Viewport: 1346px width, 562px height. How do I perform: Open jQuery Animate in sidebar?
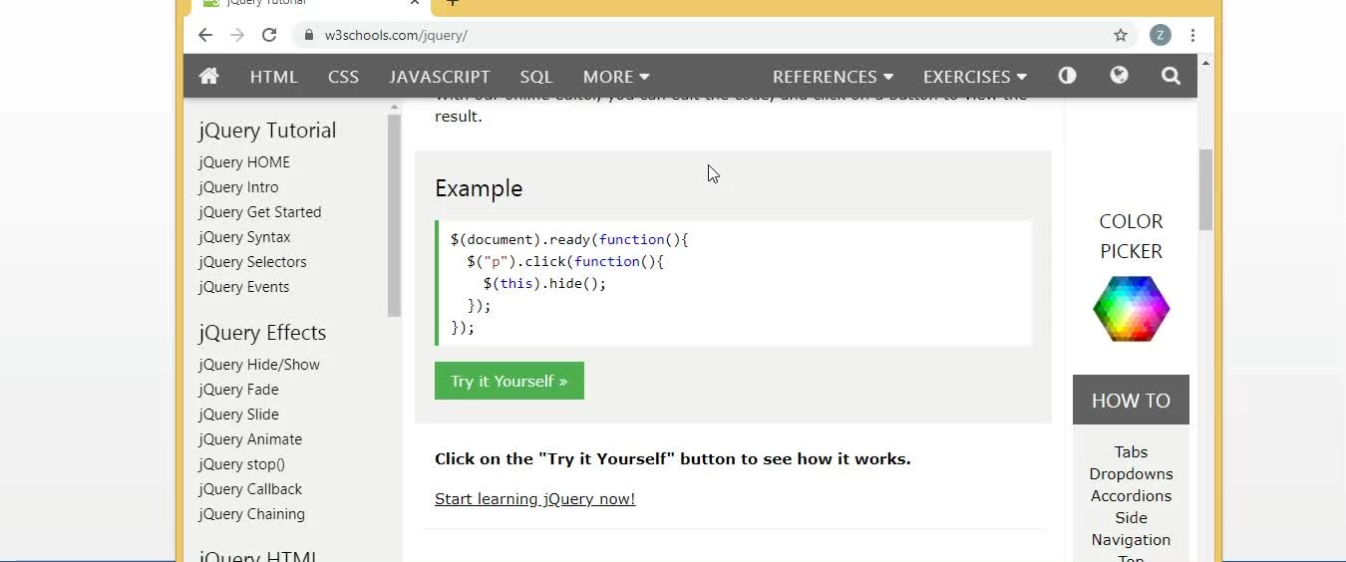coord(250,438)
